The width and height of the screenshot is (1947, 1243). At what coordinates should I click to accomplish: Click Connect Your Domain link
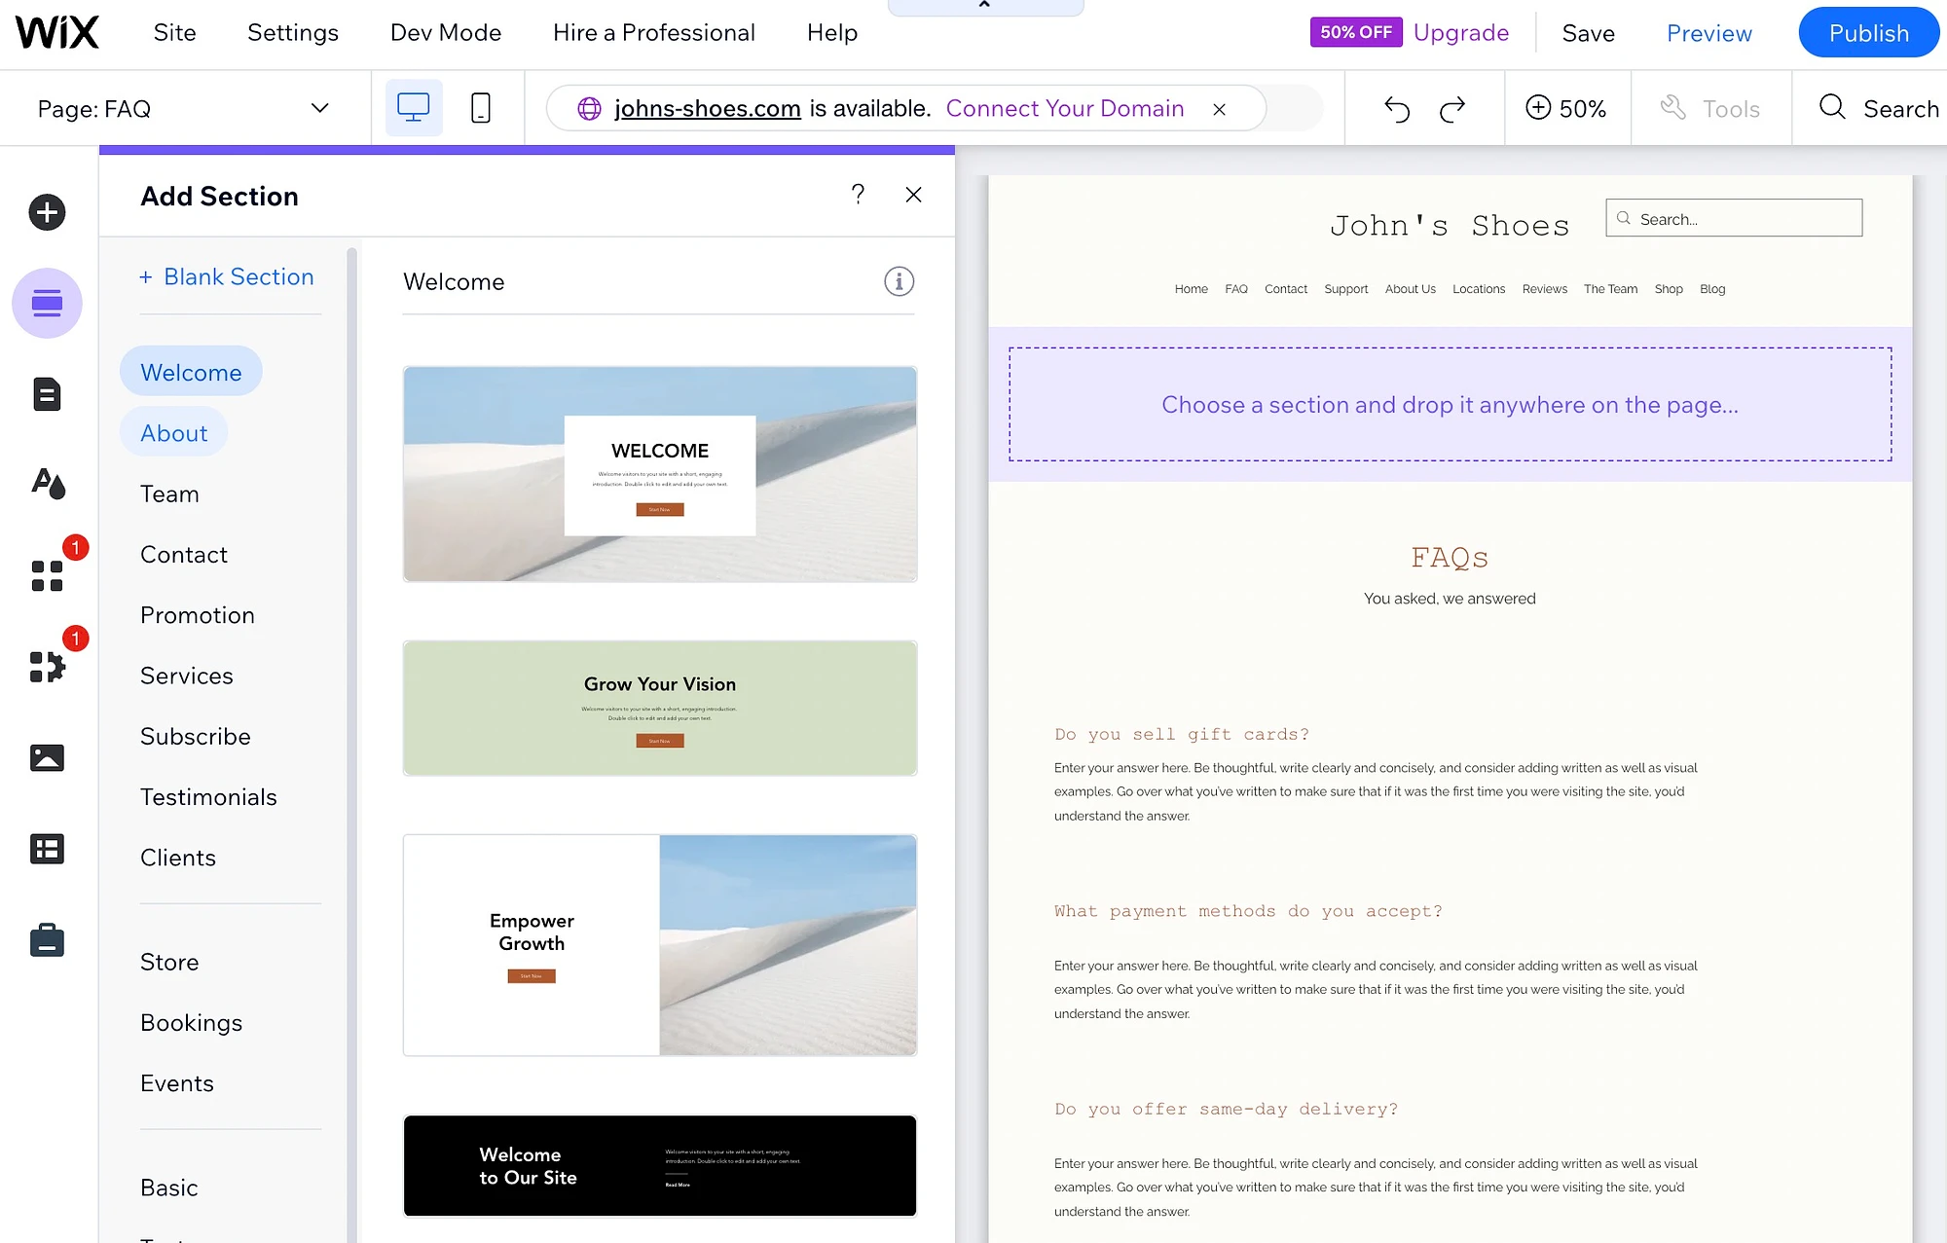pos(1064,106)
